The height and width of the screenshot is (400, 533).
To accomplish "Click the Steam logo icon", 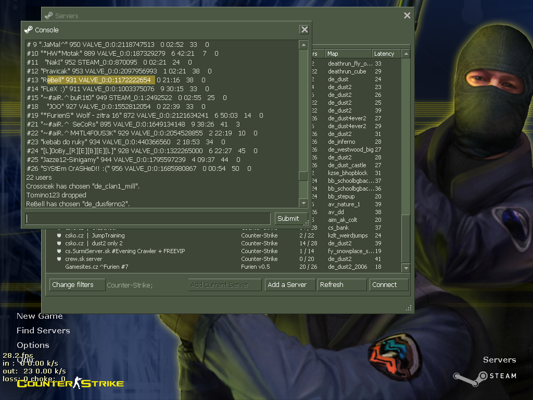I will 471,378.
